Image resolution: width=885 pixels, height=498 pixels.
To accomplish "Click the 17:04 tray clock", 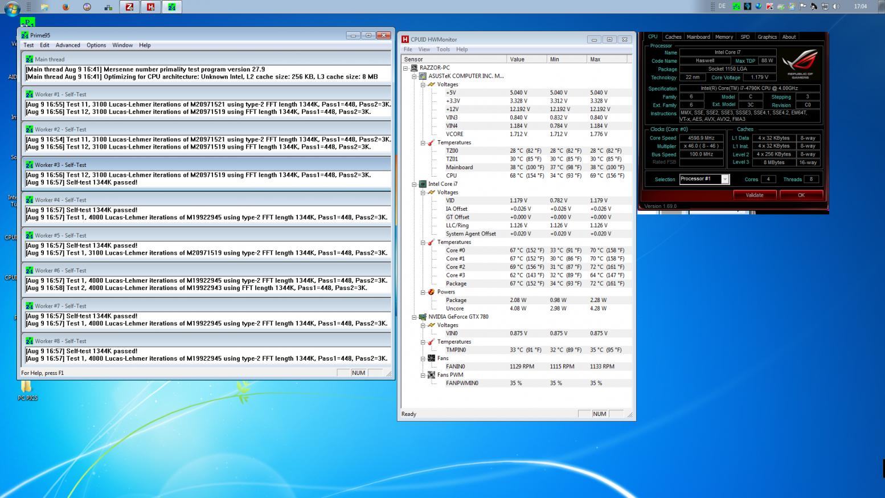I will tap(861, 6).
